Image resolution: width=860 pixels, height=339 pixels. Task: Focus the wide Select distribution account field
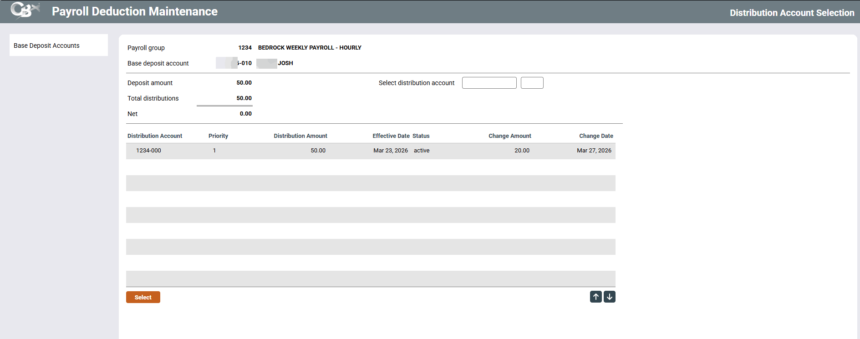click(x=489, y=83)
